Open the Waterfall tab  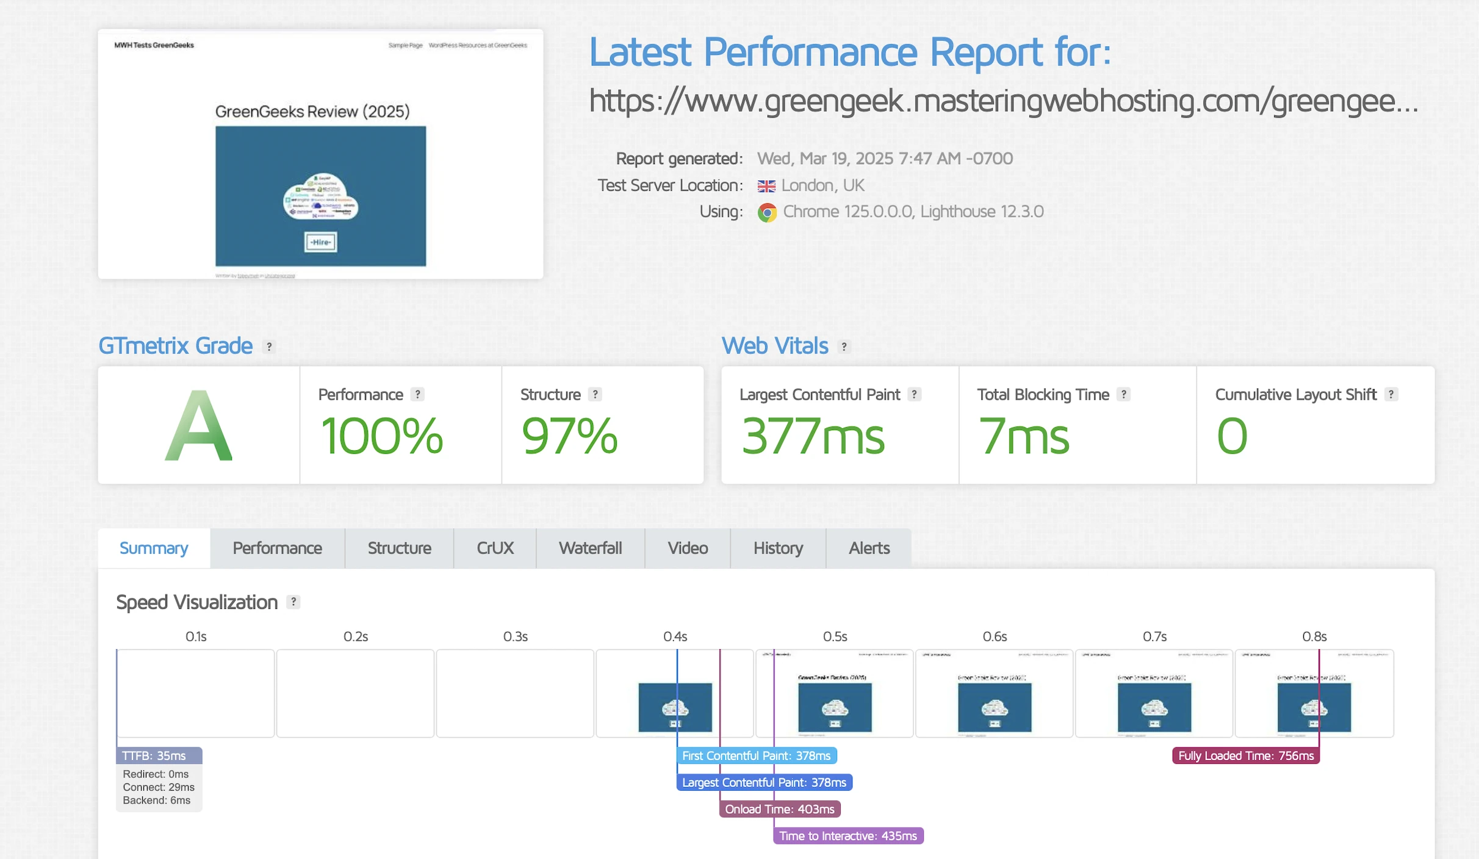(590, 548)
